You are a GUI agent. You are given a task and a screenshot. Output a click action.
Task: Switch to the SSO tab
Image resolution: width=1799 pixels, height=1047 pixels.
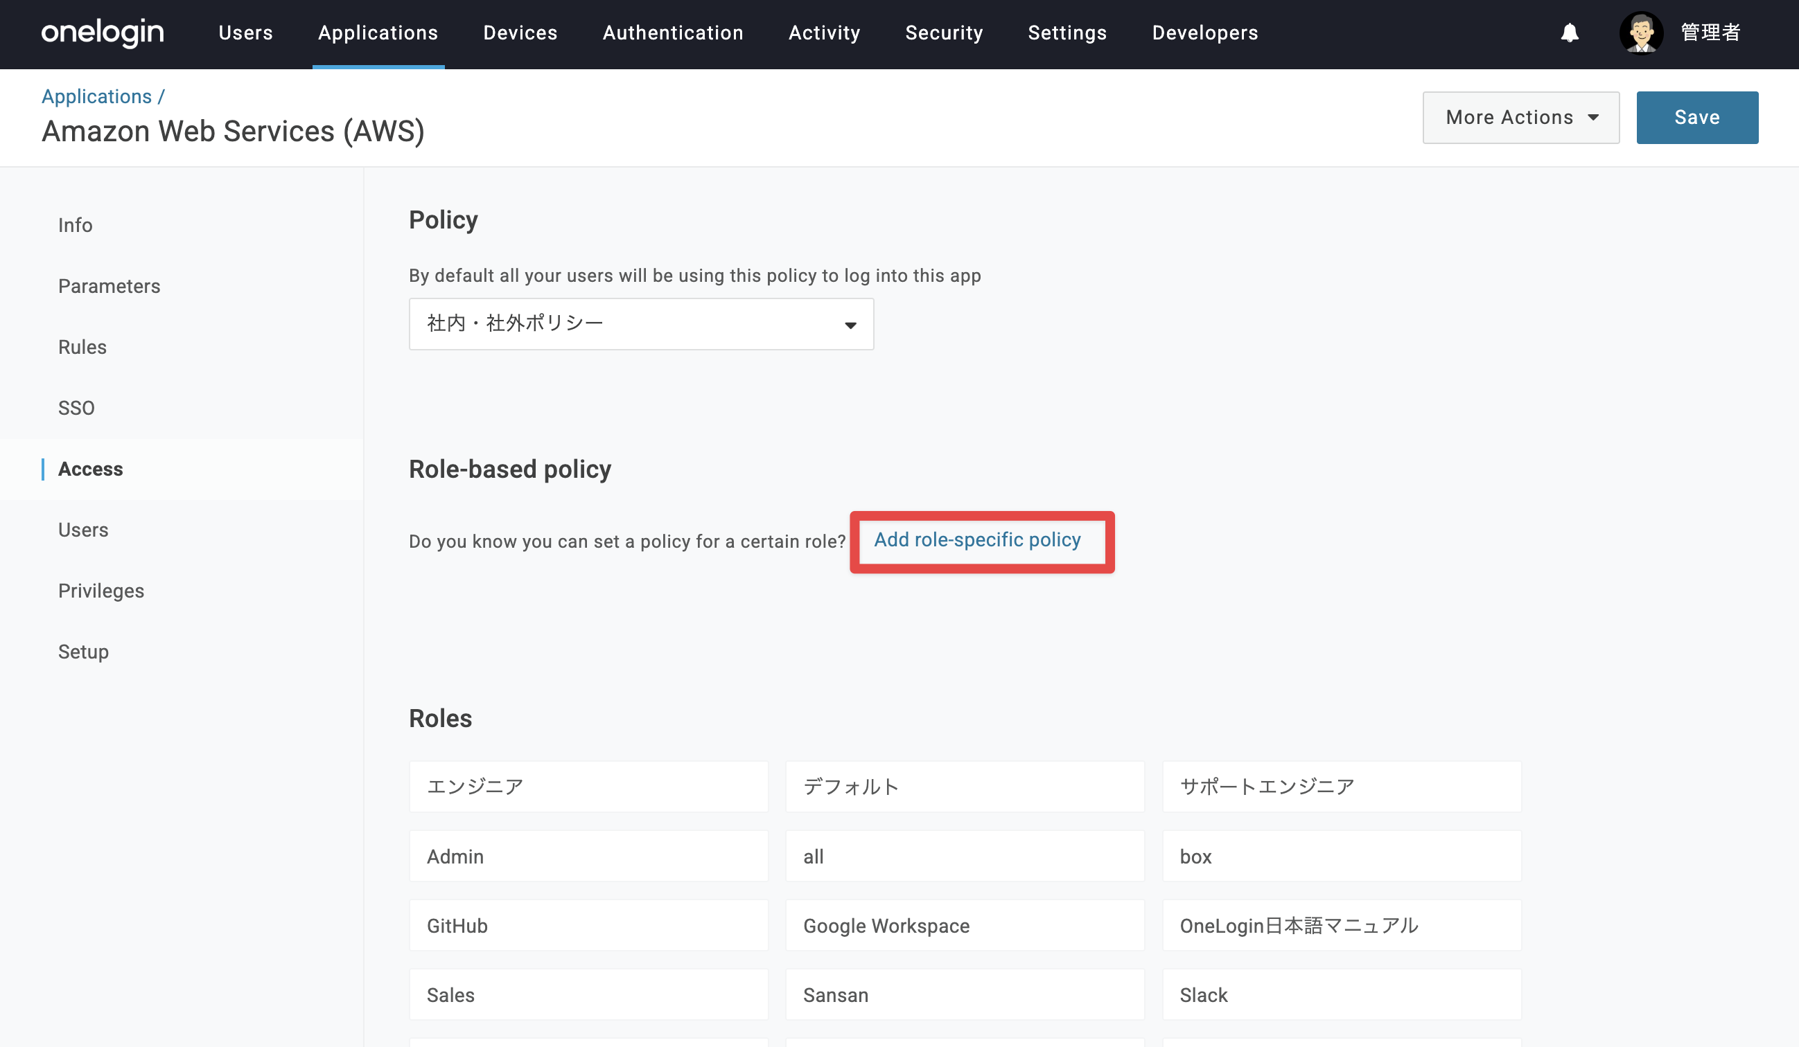76,408
